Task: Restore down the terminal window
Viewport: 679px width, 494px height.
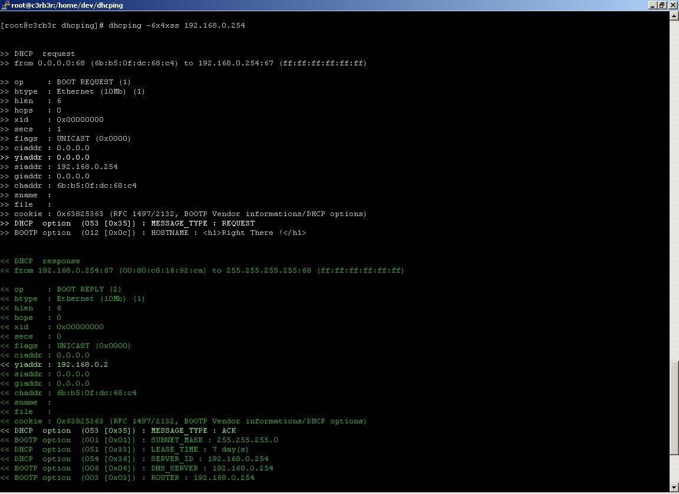Action: [x=662, y=5]
